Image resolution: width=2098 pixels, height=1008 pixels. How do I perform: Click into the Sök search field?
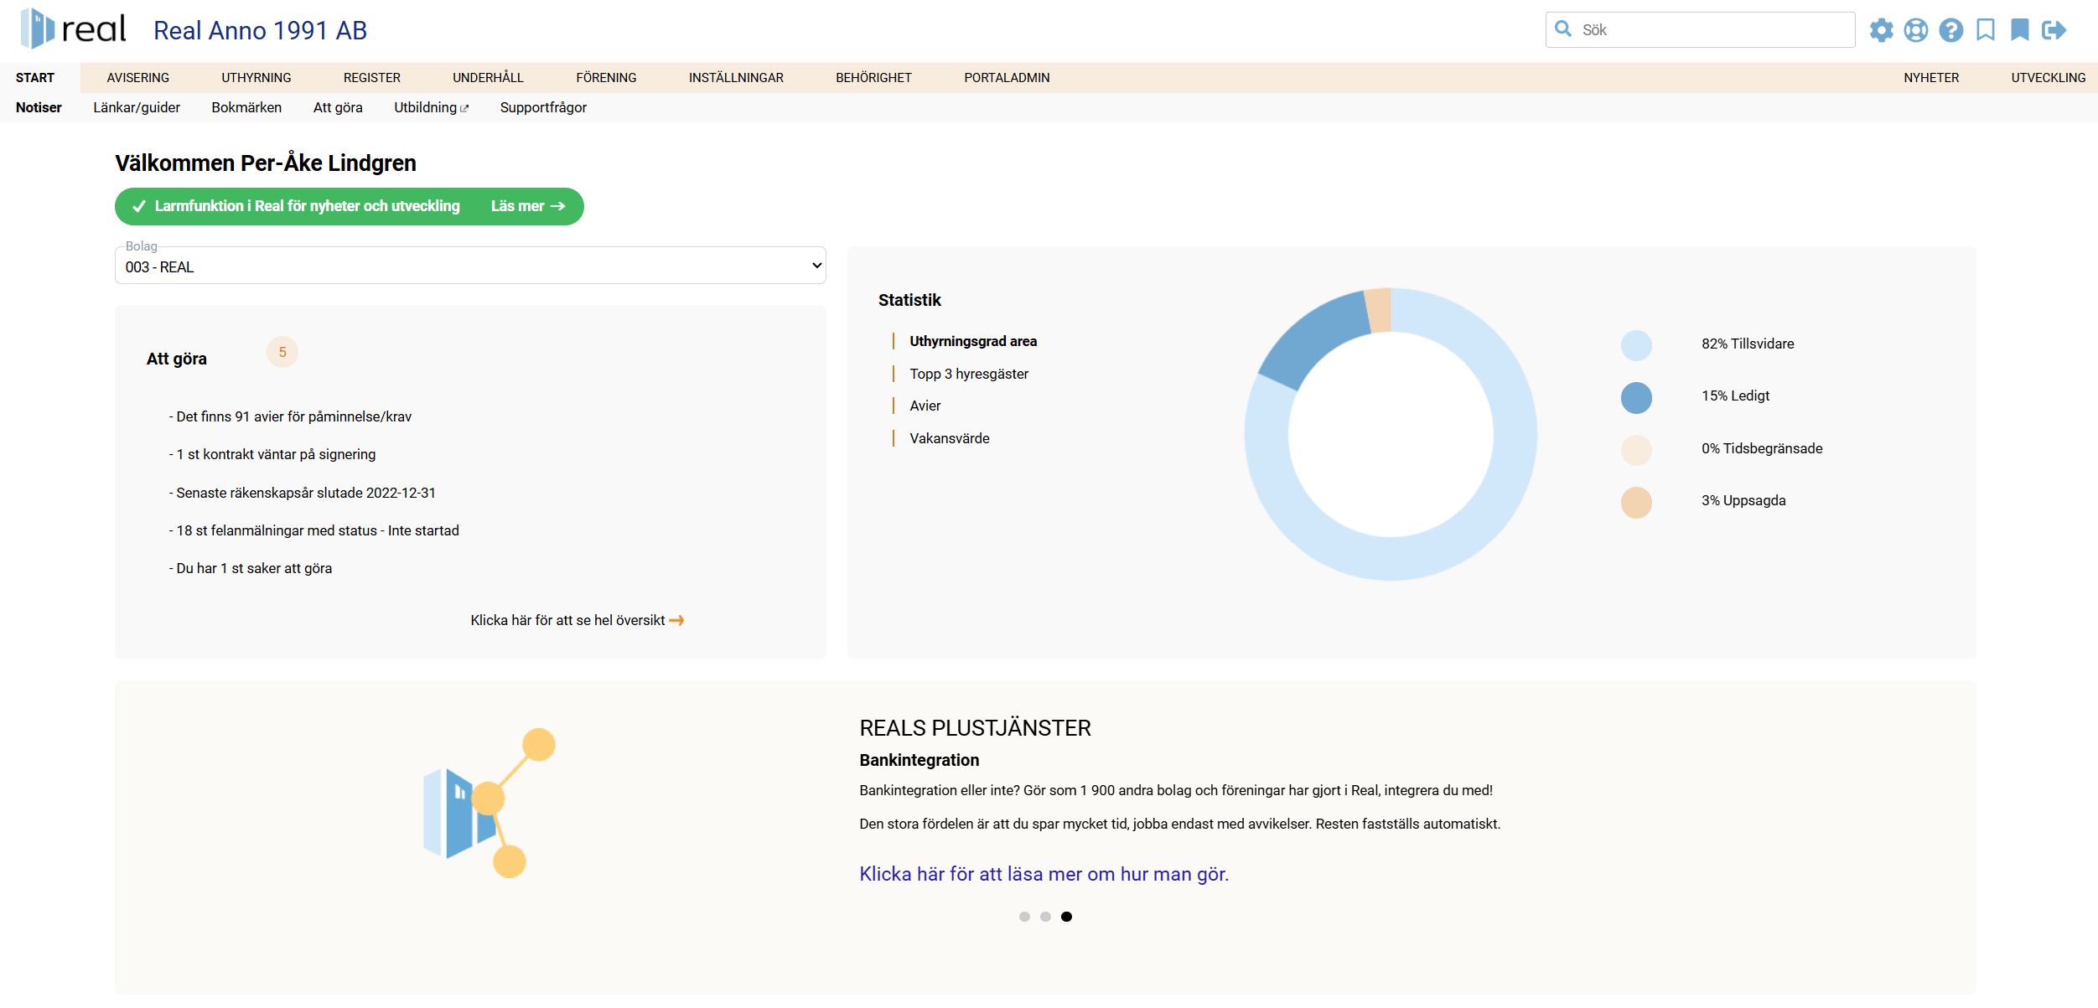tap(1710, 30)
